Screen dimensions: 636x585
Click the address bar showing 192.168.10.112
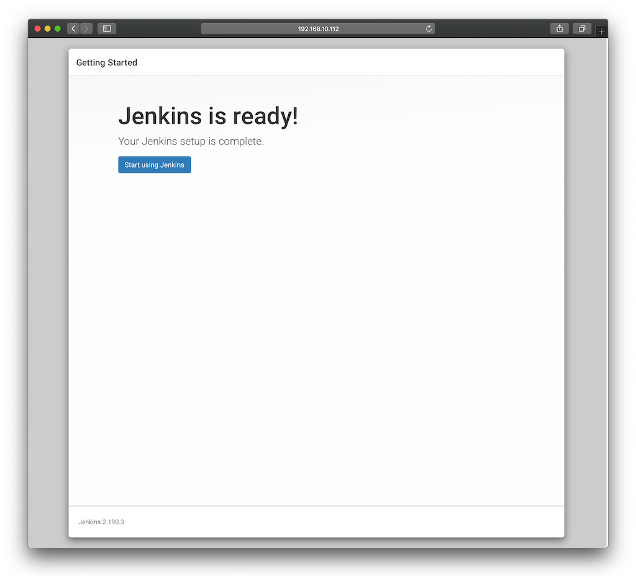pyautogui.click(x=318, y=29)
